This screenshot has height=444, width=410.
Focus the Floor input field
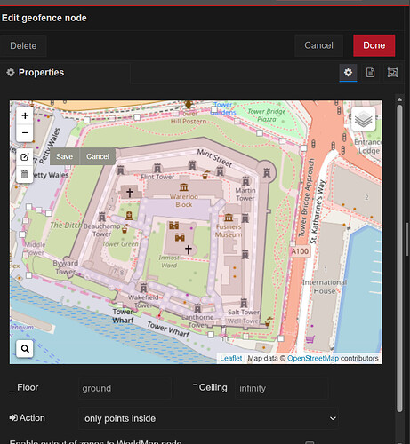tap(125, 388)
